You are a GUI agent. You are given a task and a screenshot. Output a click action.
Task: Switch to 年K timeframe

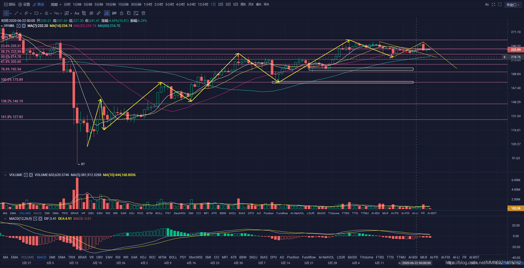(x=266, y=4)
